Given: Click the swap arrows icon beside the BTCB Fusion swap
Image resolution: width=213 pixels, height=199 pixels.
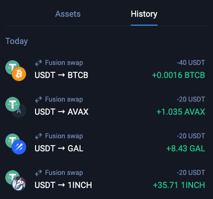Looking at the screenshot, I should coord(39,63).
